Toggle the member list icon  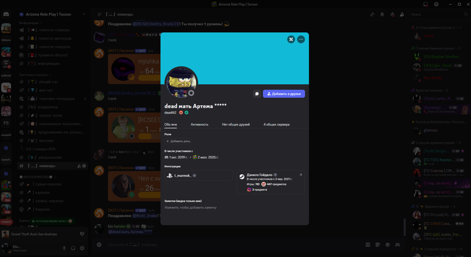pyautogui.click(x=402, y=15)
